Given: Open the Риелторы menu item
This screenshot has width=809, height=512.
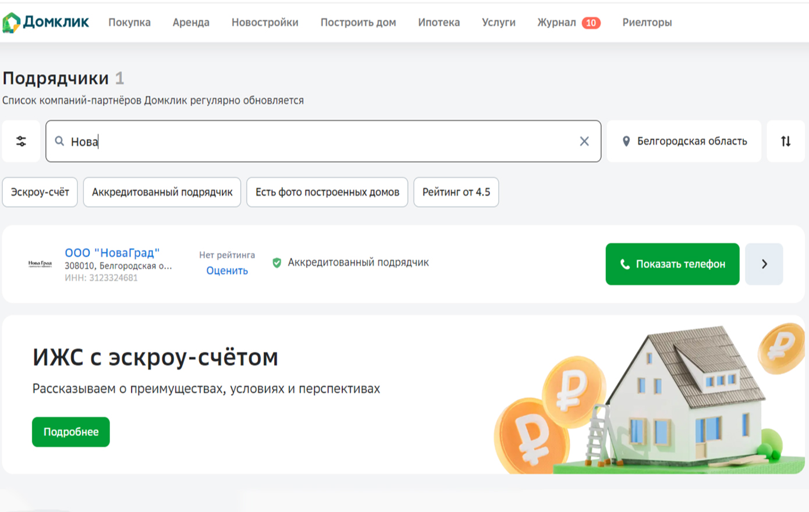Looking at the screenshot, I should 647,23.
